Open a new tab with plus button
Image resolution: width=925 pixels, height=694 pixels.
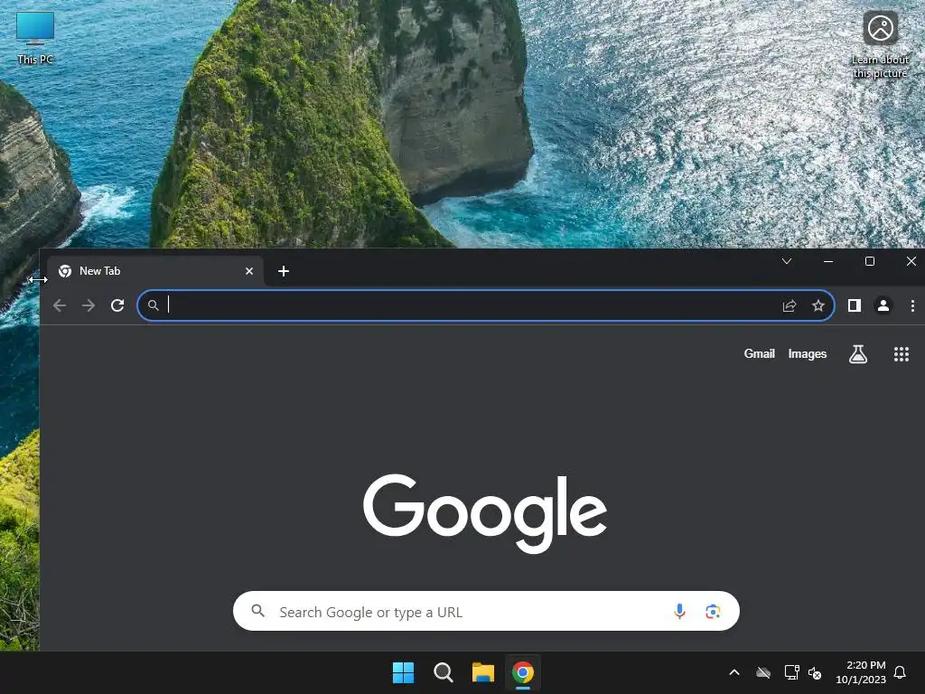[x=283, y=271]
